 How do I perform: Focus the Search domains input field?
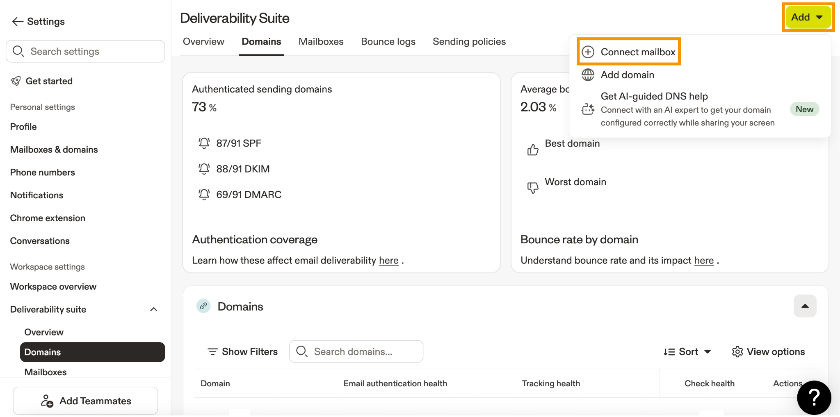[356, 351]
